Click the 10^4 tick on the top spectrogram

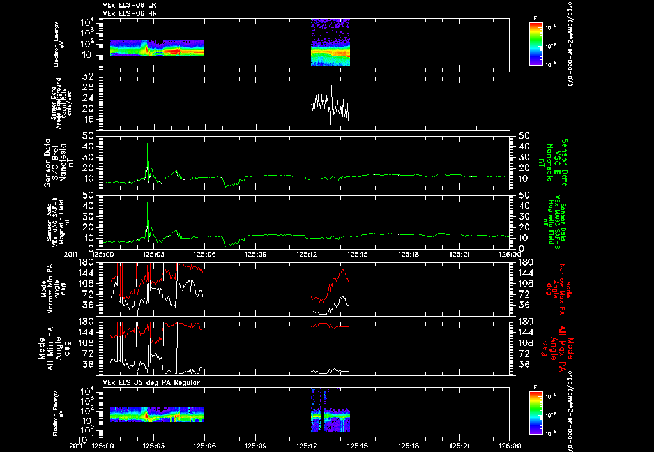pos(87,22)
